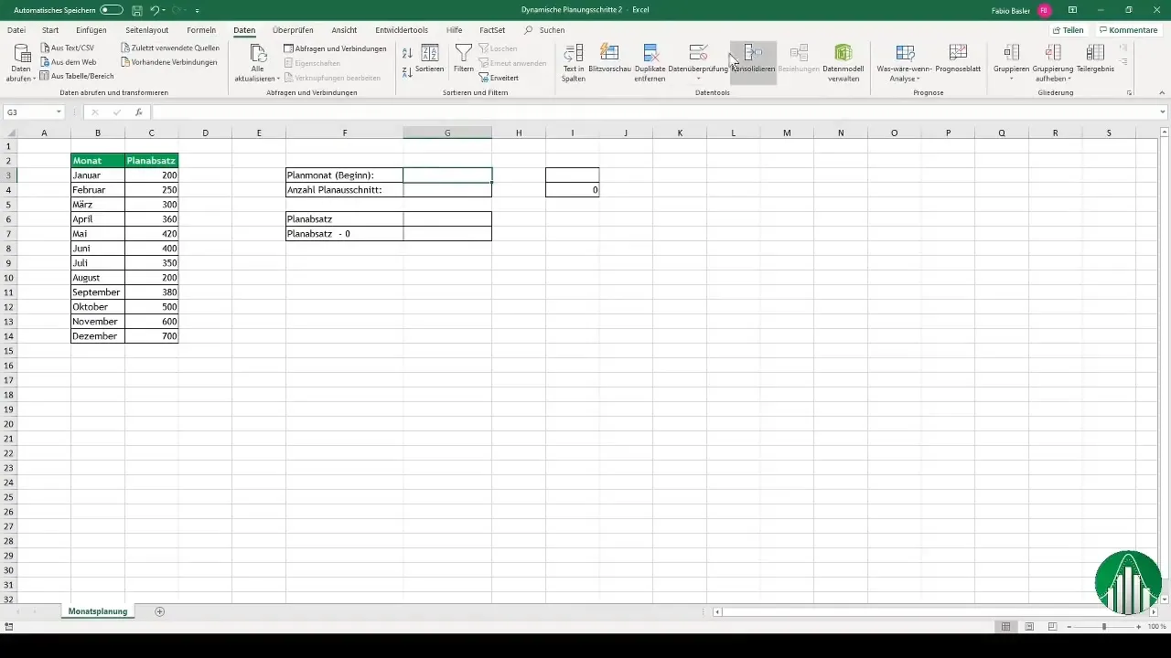The image size is (1171, 658).
Task: Switch to the Start tab
Action: tap(50, 30)
